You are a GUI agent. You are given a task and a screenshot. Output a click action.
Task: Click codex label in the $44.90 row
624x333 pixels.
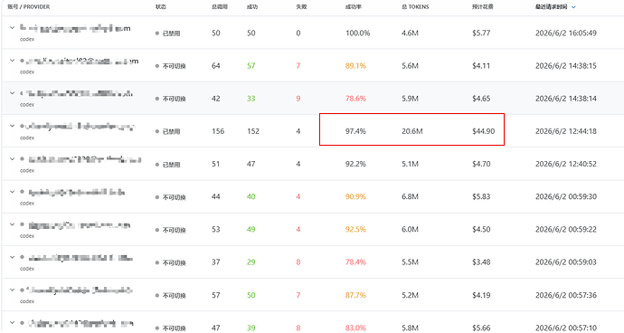coord(27,138)
